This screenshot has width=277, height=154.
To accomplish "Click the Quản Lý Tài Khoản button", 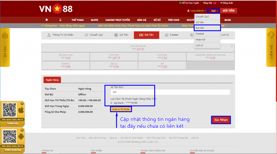I will [121, 109].
